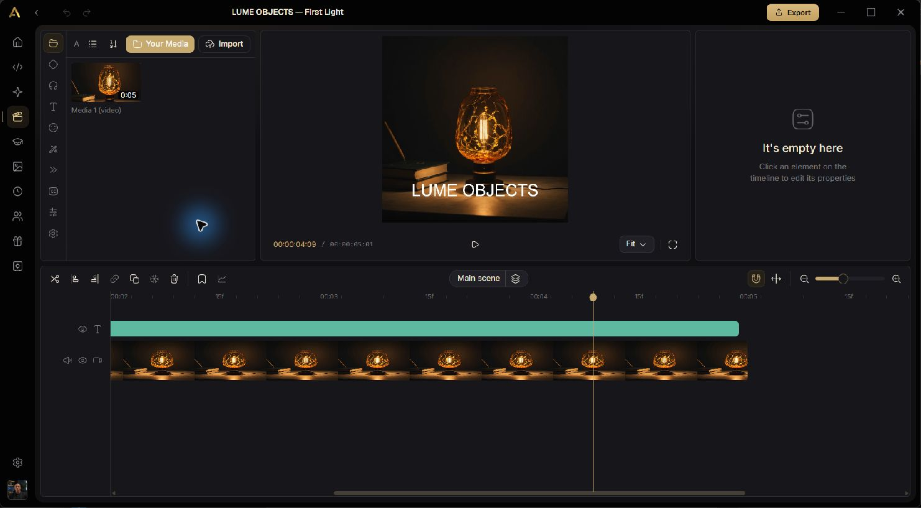Click the split clip scissors tool
This screenshot has width=921, height=508.
pyautogui.click(x=55, y=279)
